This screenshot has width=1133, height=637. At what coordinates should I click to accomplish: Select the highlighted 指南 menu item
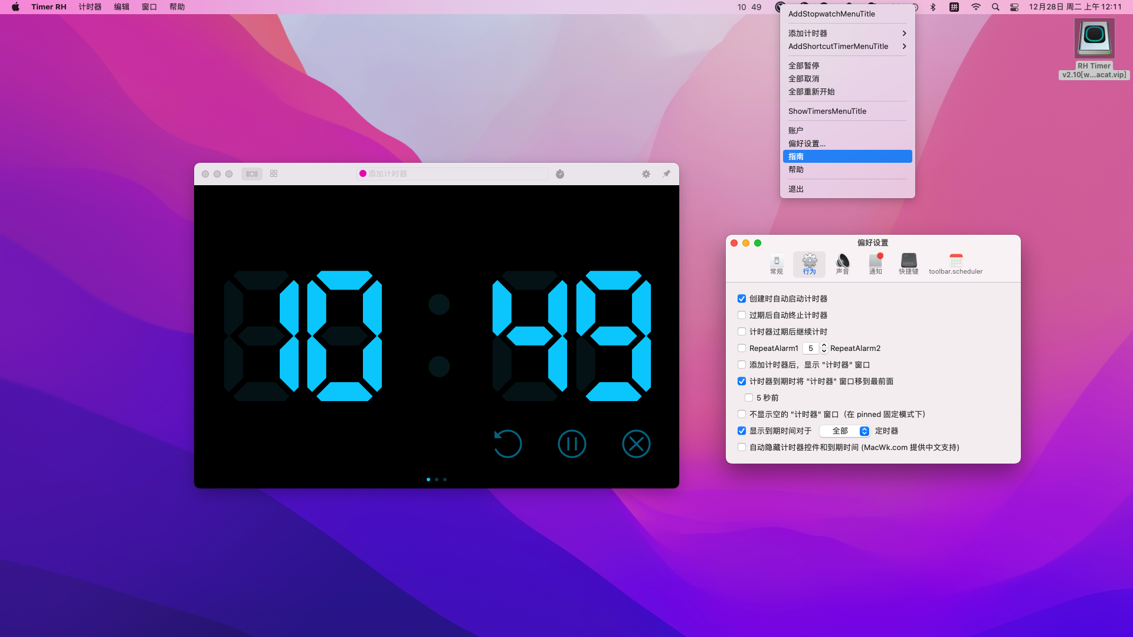coord(847,157)
